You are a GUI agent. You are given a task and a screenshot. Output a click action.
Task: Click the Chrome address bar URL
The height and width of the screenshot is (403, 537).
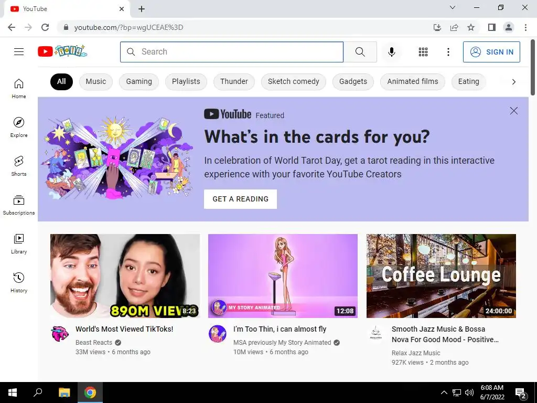tap(129, 27)
